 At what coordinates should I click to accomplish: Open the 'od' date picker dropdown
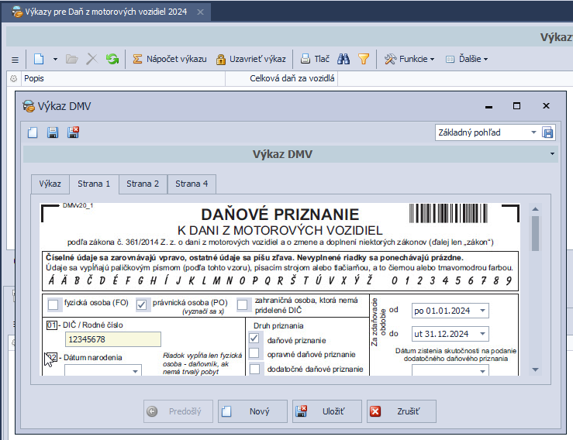(483, 311)
